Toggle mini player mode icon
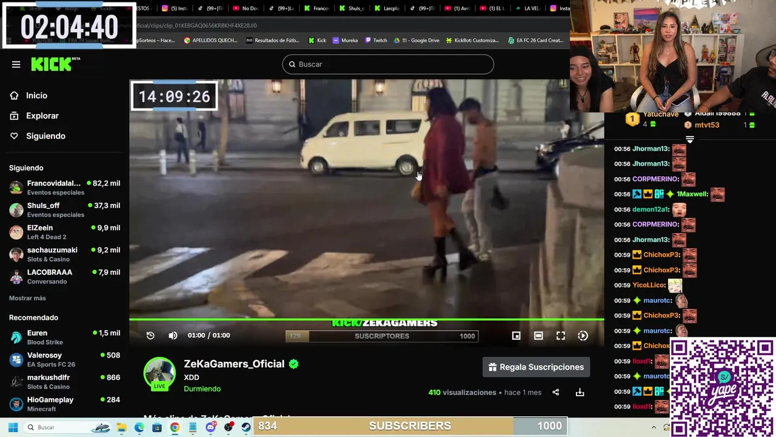 coord(516,336)
